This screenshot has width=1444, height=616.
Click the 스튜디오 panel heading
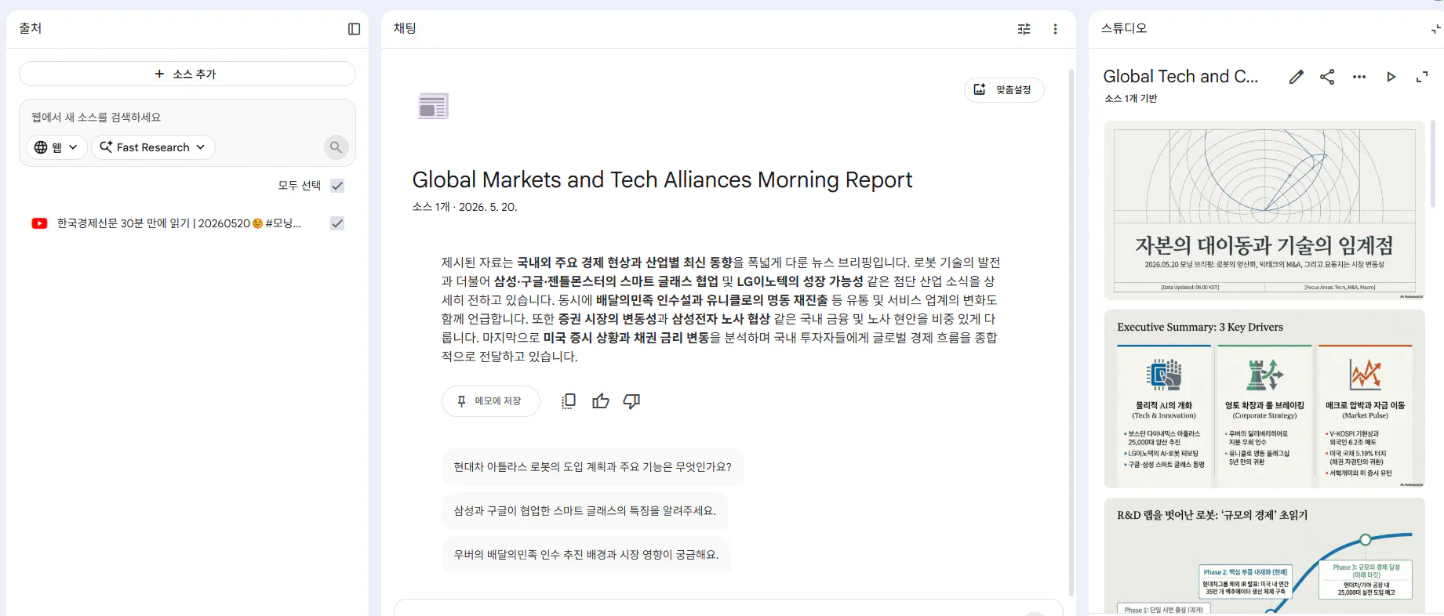coord(1124,28)
